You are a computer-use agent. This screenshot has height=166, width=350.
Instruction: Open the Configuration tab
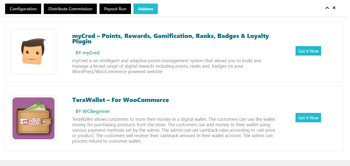23,9
